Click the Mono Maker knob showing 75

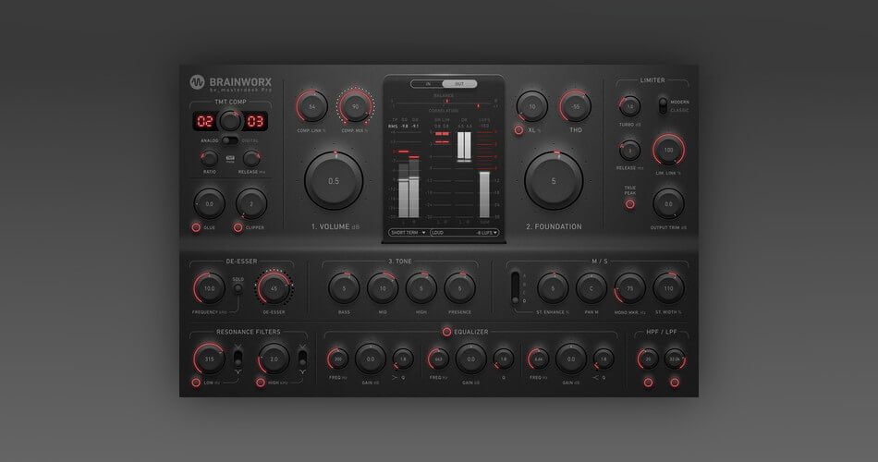(630, 288)
